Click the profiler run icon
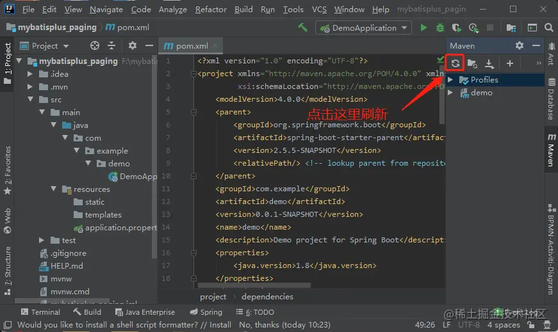This screenshot has height=332, width=558. (x=473, y=28)
